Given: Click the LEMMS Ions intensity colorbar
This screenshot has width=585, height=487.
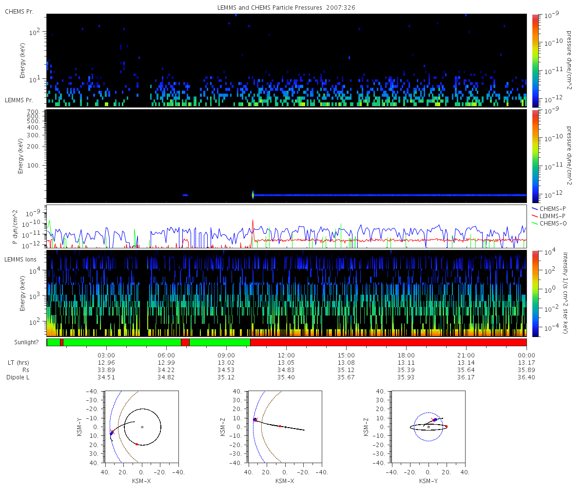Looking at the screenshot, I should coord(535,293).
